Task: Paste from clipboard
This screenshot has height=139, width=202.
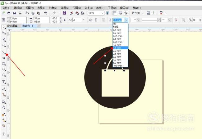Action: [39, 13]
